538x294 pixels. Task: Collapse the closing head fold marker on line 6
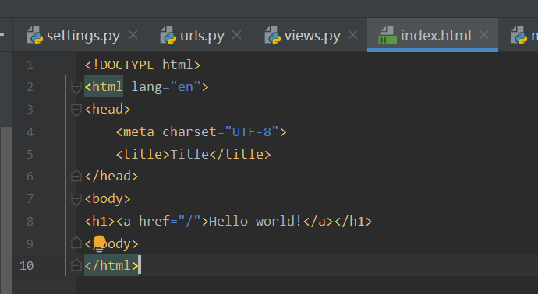(76, 176)
